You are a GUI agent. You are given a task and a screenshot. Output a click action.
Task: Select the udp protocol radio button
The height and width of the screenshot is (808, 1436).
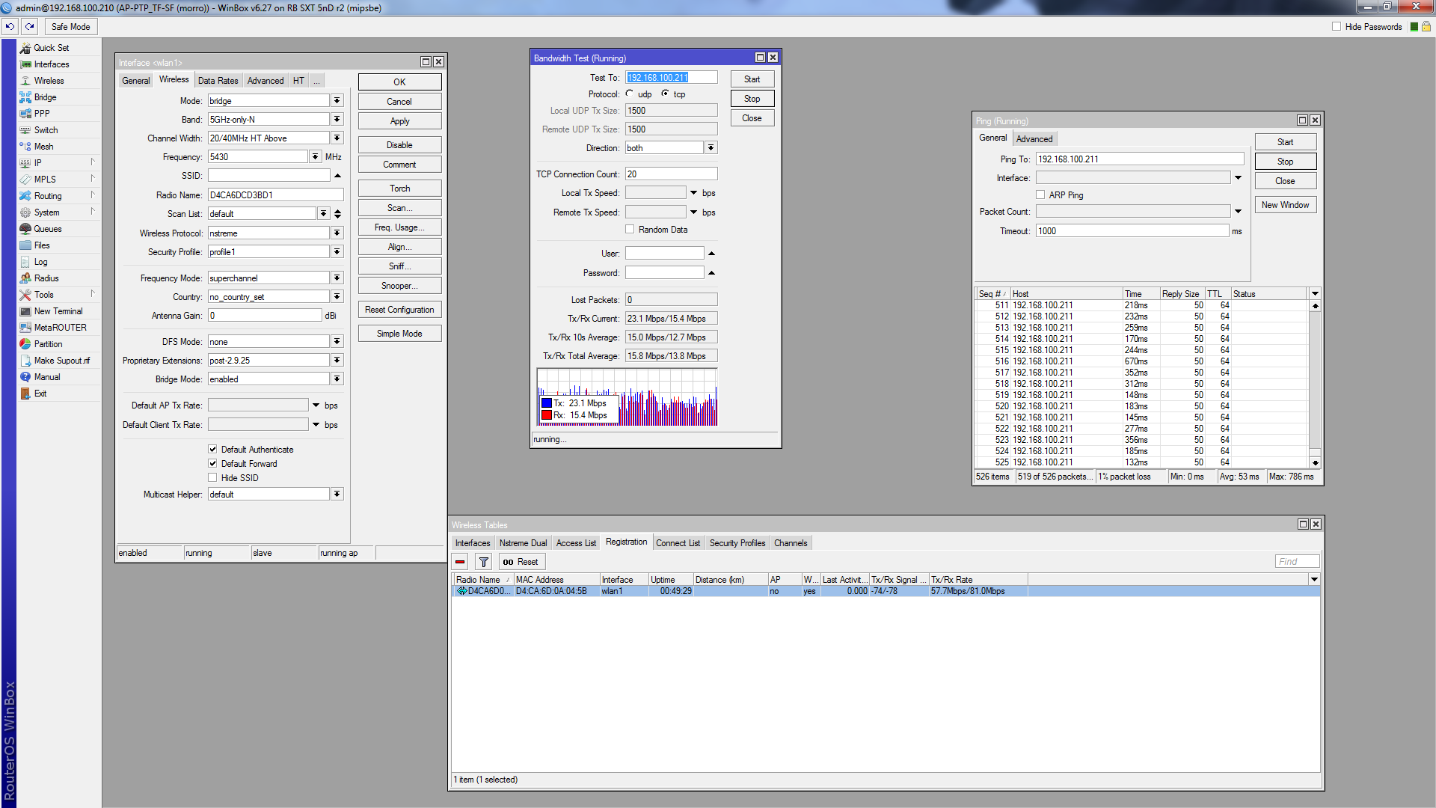tap(630, 94)
